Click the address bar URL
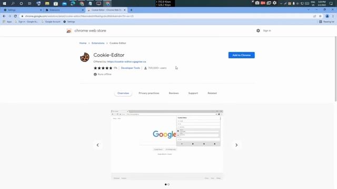The image size is (337, 189). pos(79,16)
